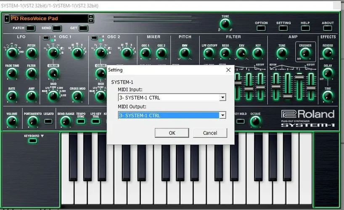Click the MIXER OSC 2 level knob
Screen dimensions: 344x210
[161, 53]
